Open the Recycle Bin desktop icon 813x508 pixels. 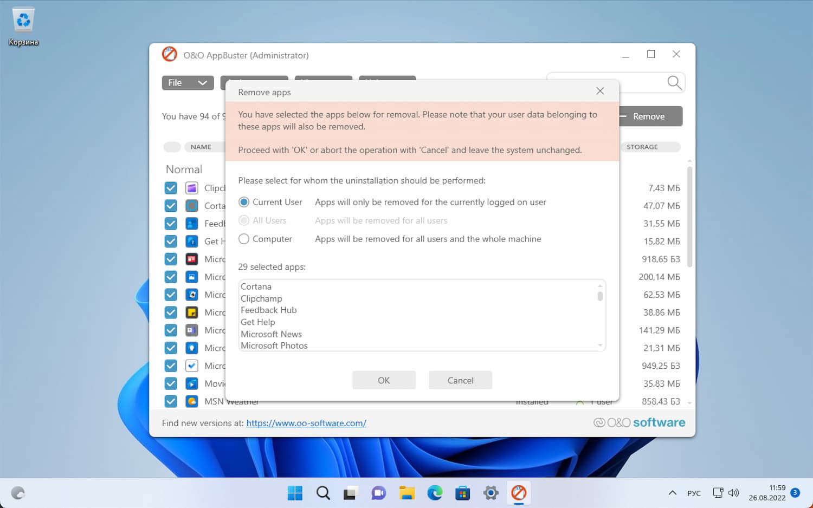23,27
